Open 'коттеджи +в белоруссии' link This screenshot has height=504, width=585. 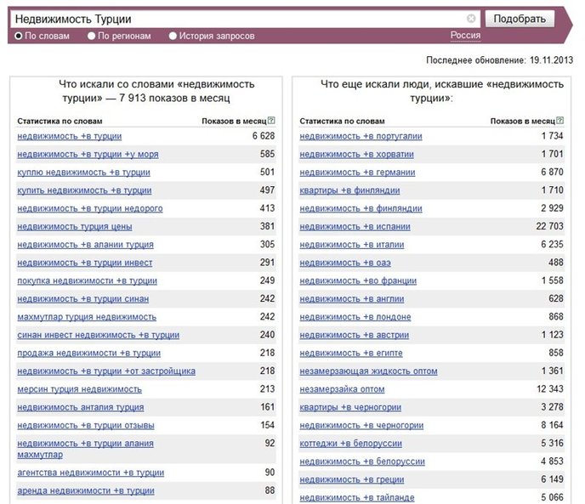350,444
